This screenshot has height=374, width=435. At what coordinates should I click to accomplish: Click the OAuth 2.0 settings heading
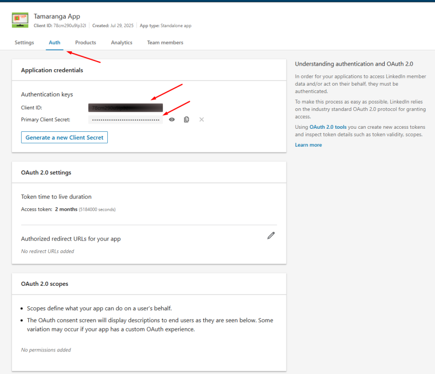(46, 172)
